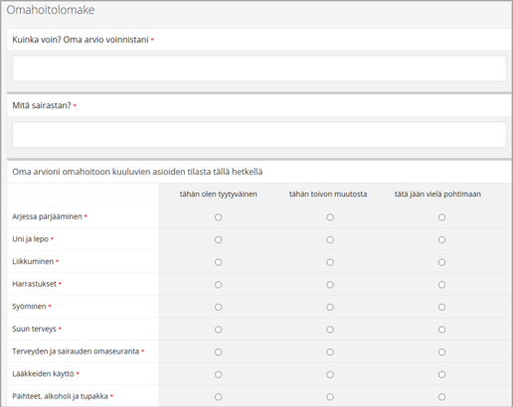This screenshot has width=513, height=407.
Task: Select 'tähän olen tyytyväinen' for Syöminen
Action: [x=218, y=308]
